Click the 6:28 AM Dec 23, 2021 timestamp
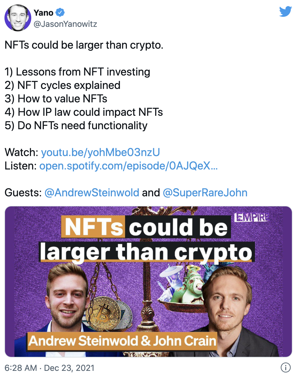298x377 pixels. [x=50, y=368]
